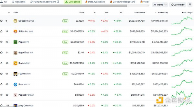This screenshot has height=107, width=194.
Task: Open the Pepe PEPE coin page
Action: 24,42
